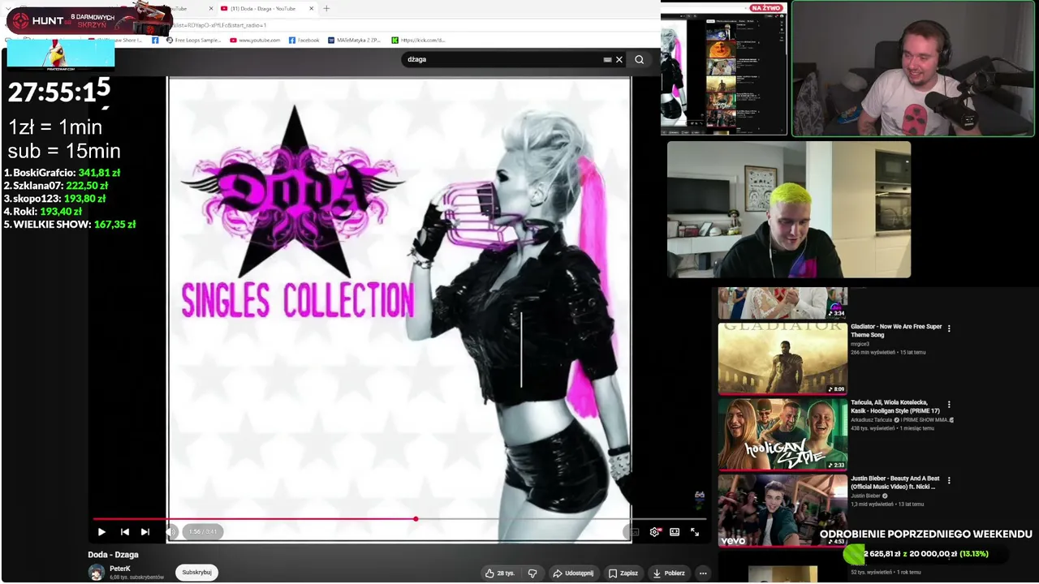Open the Facebook bookmark
This screenshot has width=1039, height=584.
304,40
